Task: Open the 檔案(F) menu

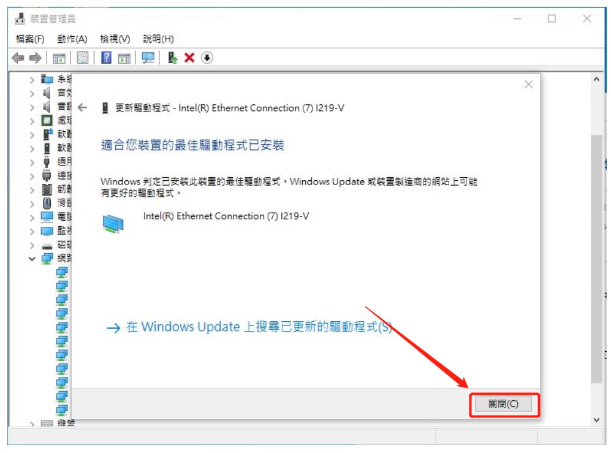Action: click(x=30, y=39)
